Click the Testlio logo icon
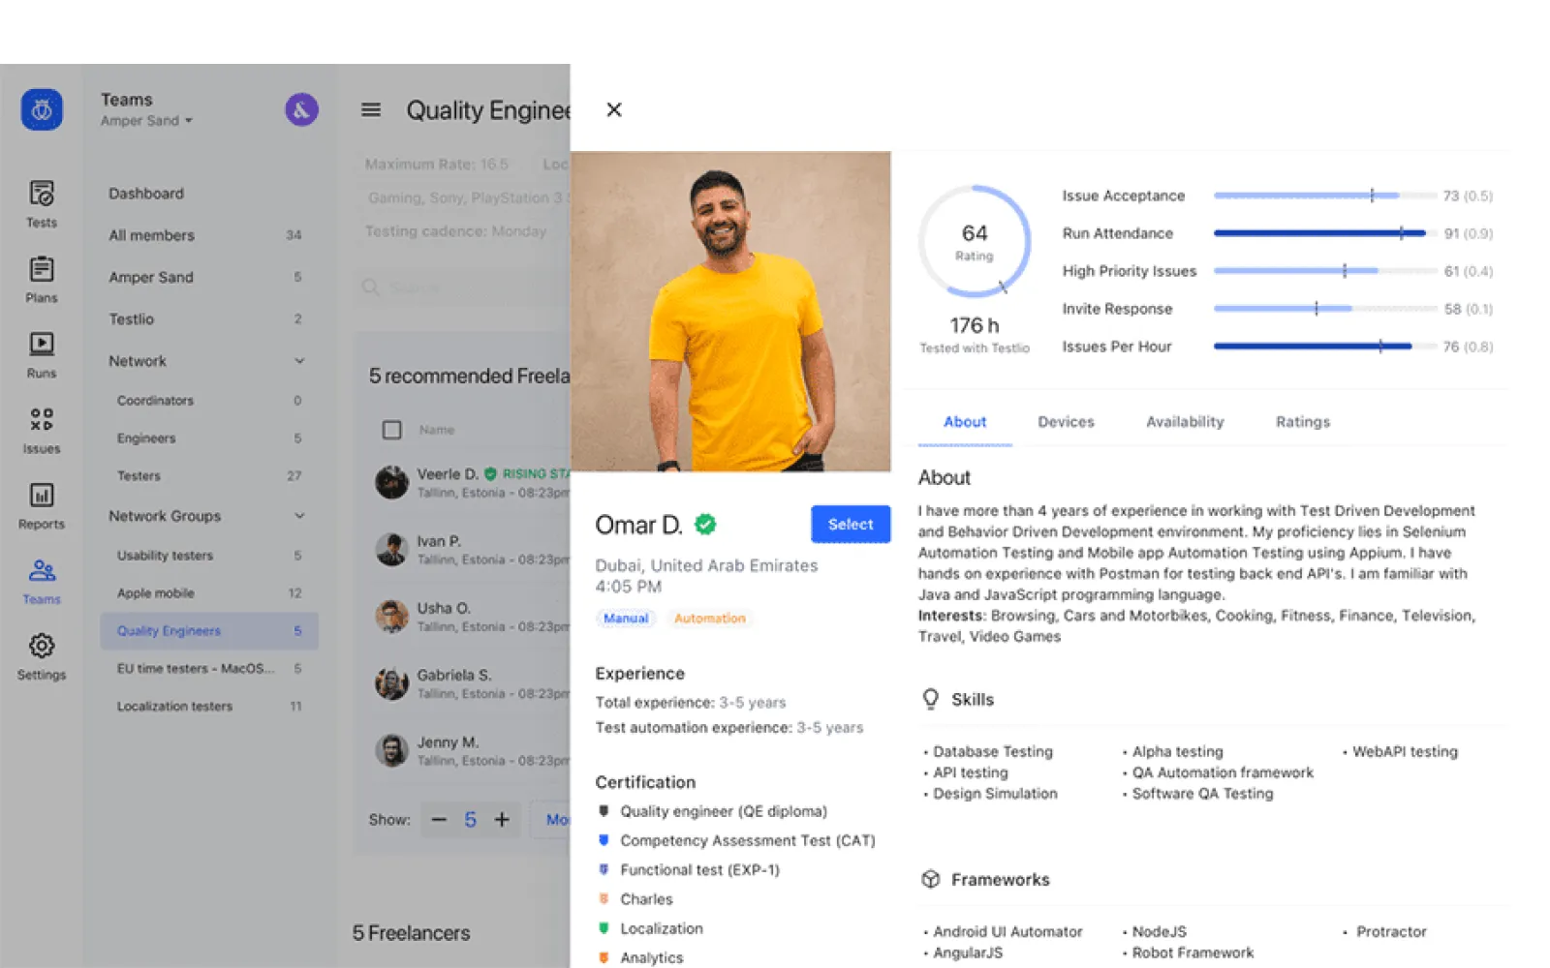The width and height of the screenshot is (1550, 968). tap(42, 109)
